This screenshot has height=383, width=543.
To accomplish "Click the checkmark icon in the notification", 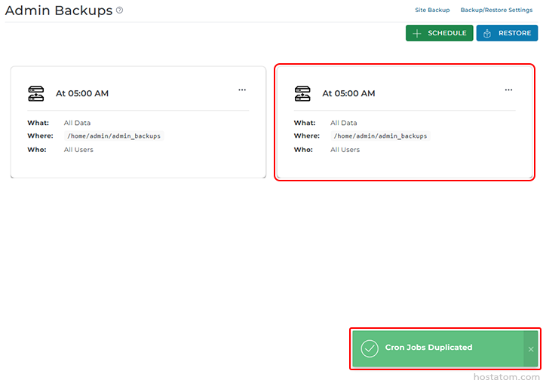I will 370,348.
